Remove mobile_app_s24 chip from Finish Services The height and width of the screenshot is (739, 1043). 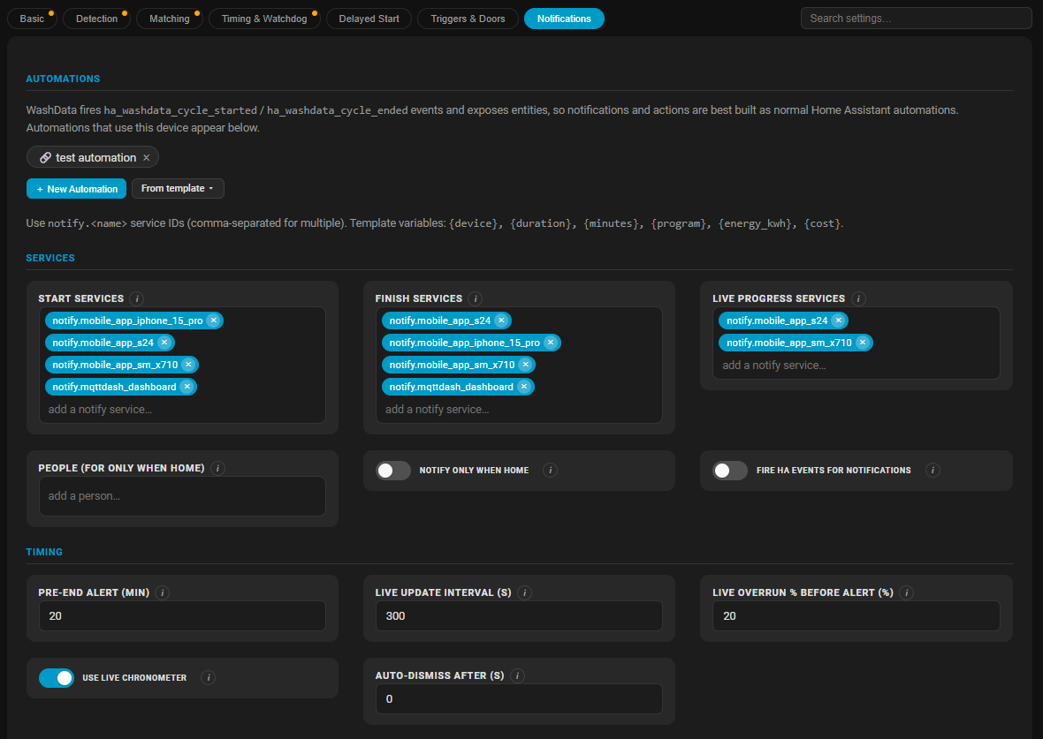pyautogui.click(x=501, y=320)
